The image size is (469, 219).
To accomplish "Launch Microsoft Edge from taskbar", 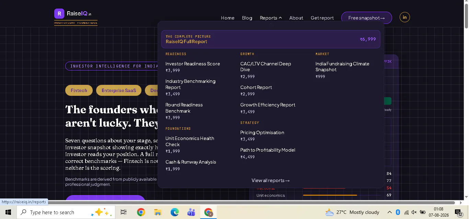I will [x=175, y=212].
